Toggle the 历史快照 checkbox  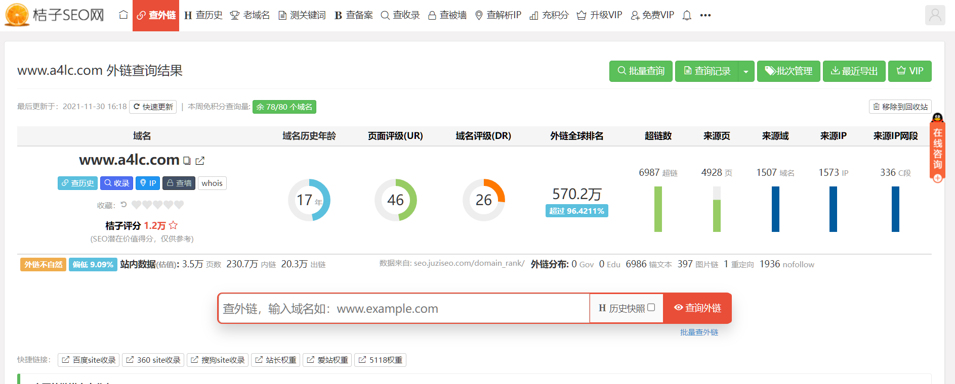tap(651, 307)
